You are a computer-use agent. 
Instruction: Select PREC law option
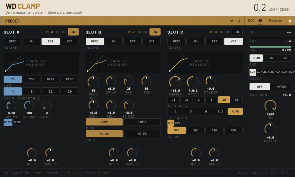(x=70, y=79)
